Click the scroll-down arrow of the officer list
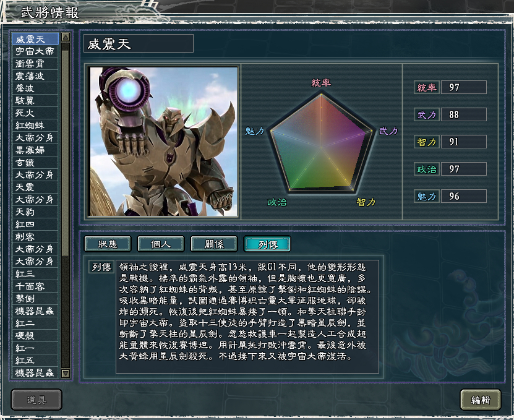Screen dimensions: 514x420 point(66,373)
